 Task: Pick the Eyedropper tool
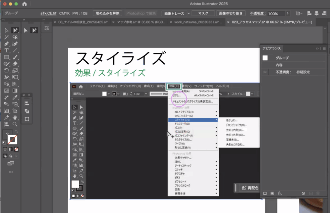[x=15, y=98]
